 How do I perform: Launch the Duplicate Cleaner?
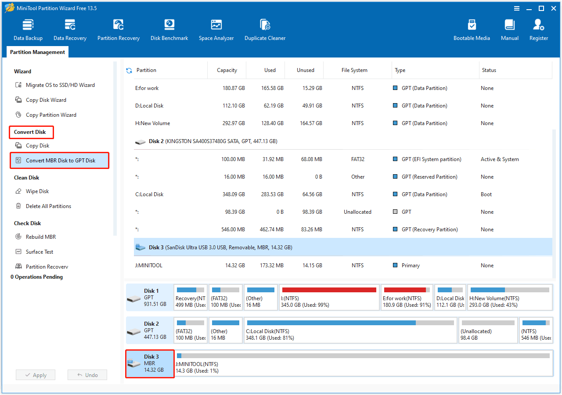click(x=265, y=29)
